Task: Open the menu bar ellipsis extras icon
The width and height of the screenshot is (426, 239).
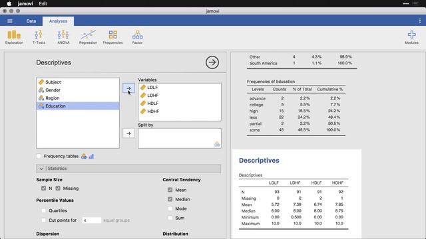Action: tap(406, 3)
